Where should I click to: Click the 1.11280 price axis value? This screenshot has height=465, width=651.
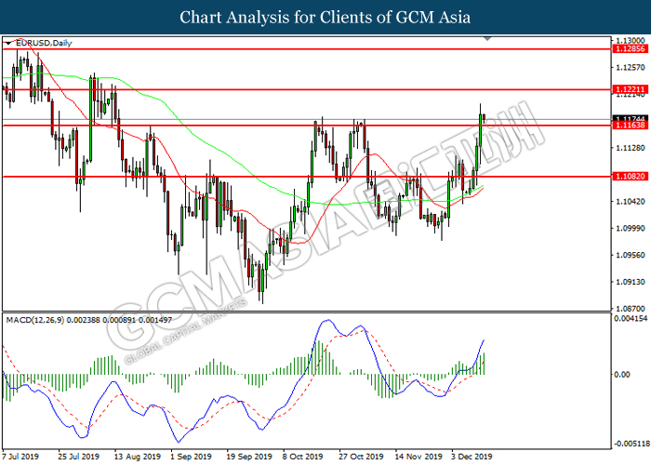coord(631,148)
